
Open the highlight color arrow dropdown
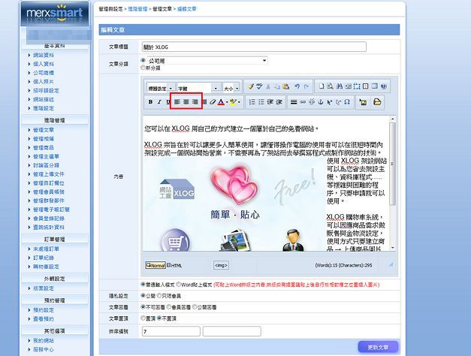(239, 102)
